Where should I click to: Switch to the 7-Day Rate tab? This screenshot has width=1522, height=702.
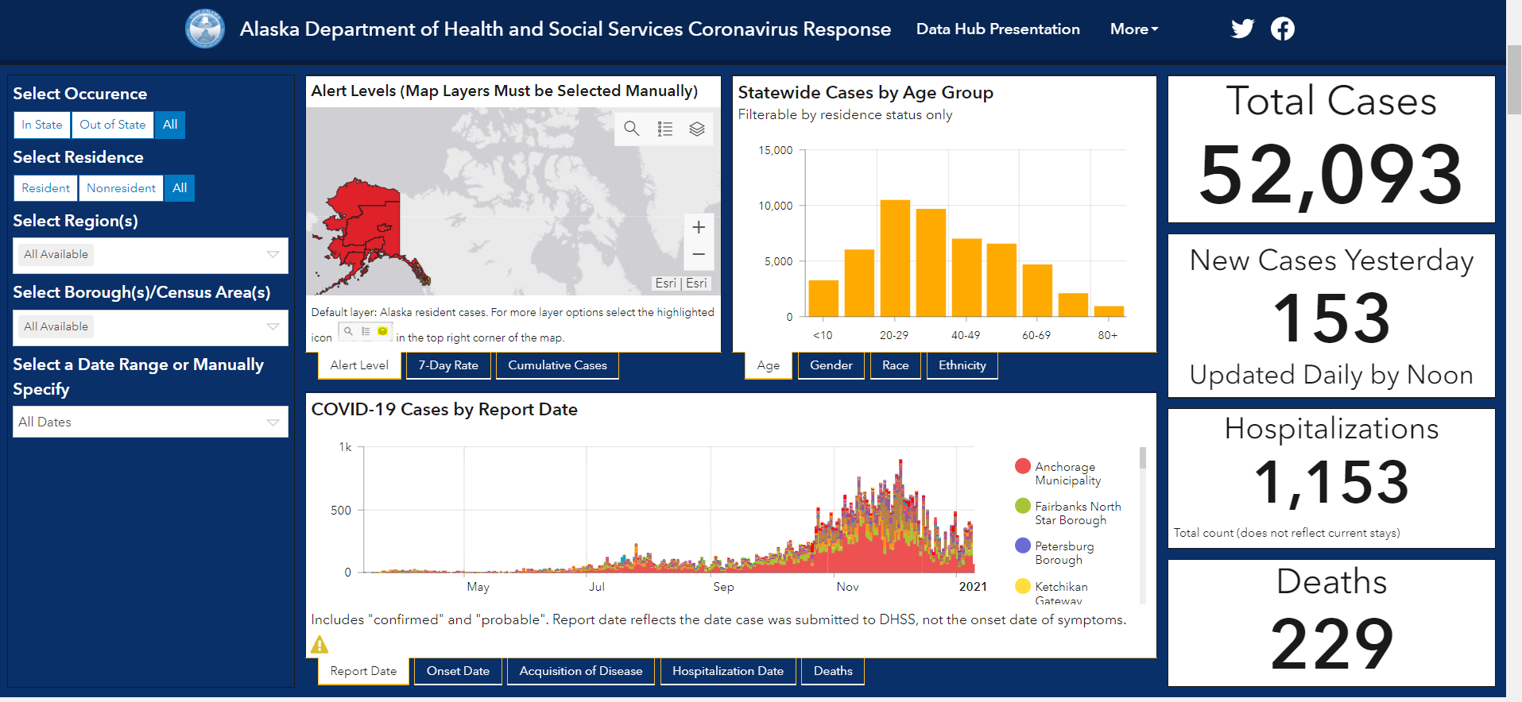click(448, 365)
